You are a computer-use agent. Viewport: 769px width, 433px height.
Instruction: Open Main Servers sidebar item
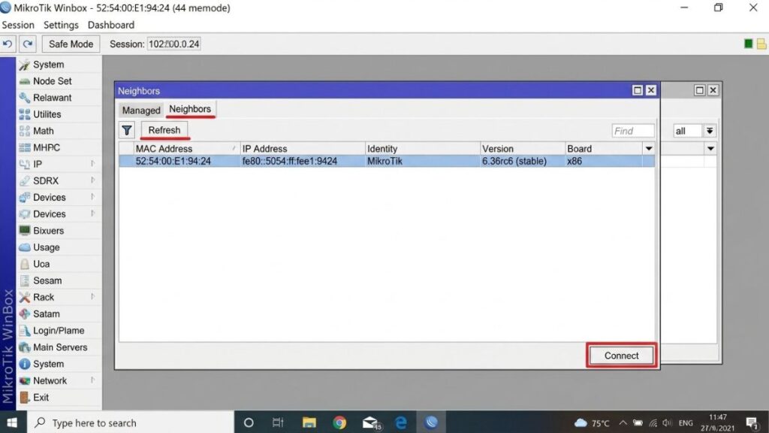pyautogui.click(x=60, y=347)
